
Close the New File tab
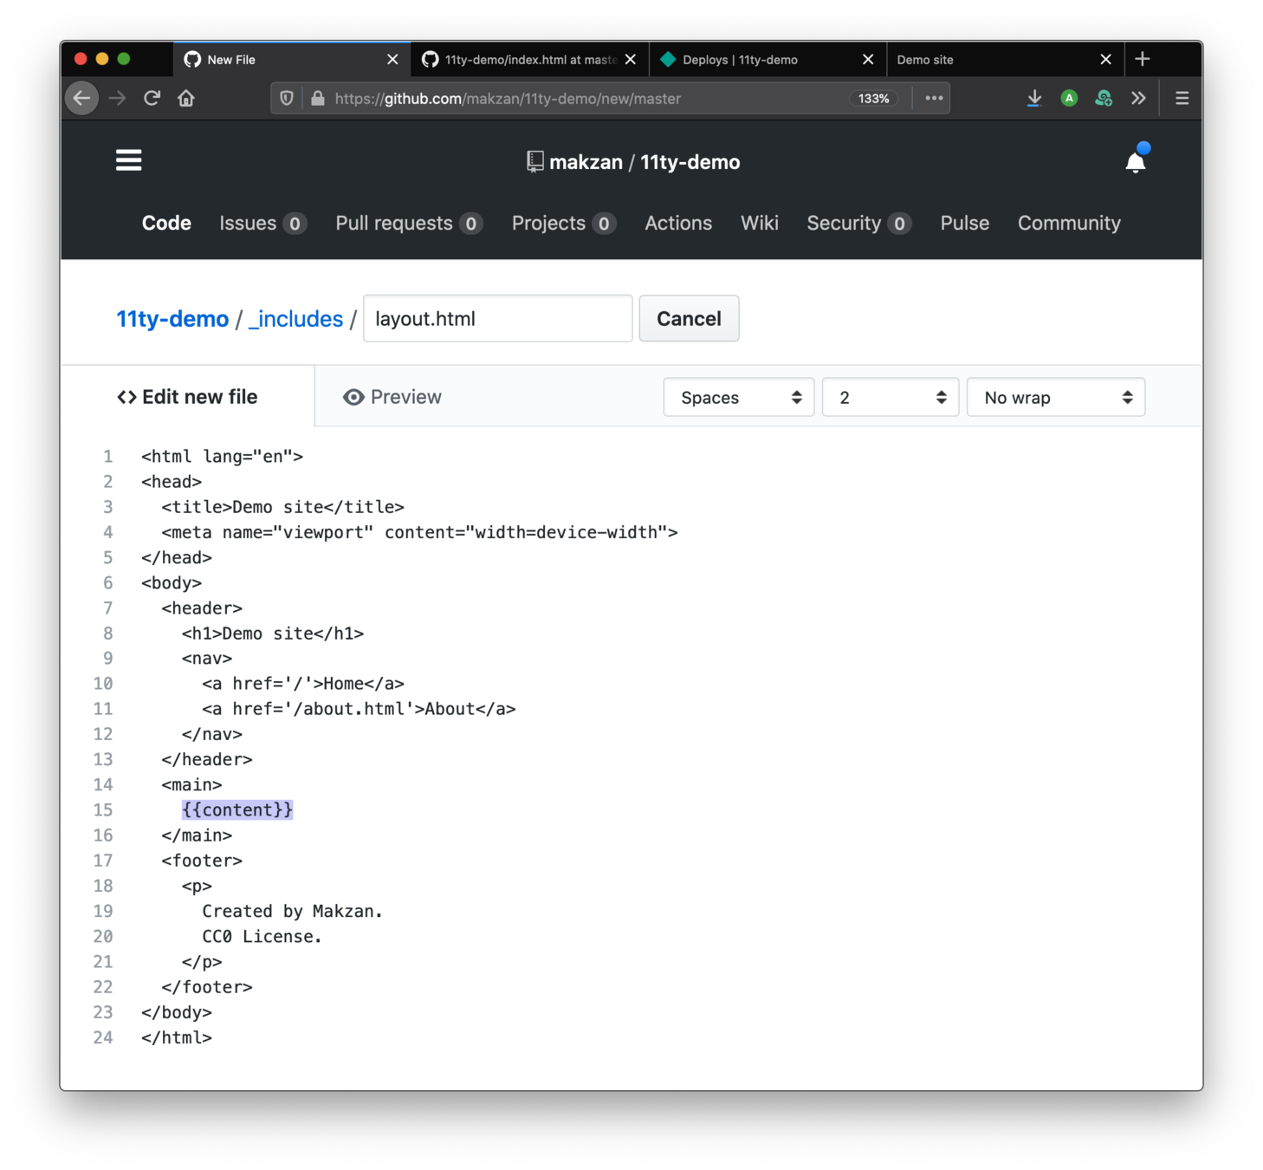click(392, 59)
